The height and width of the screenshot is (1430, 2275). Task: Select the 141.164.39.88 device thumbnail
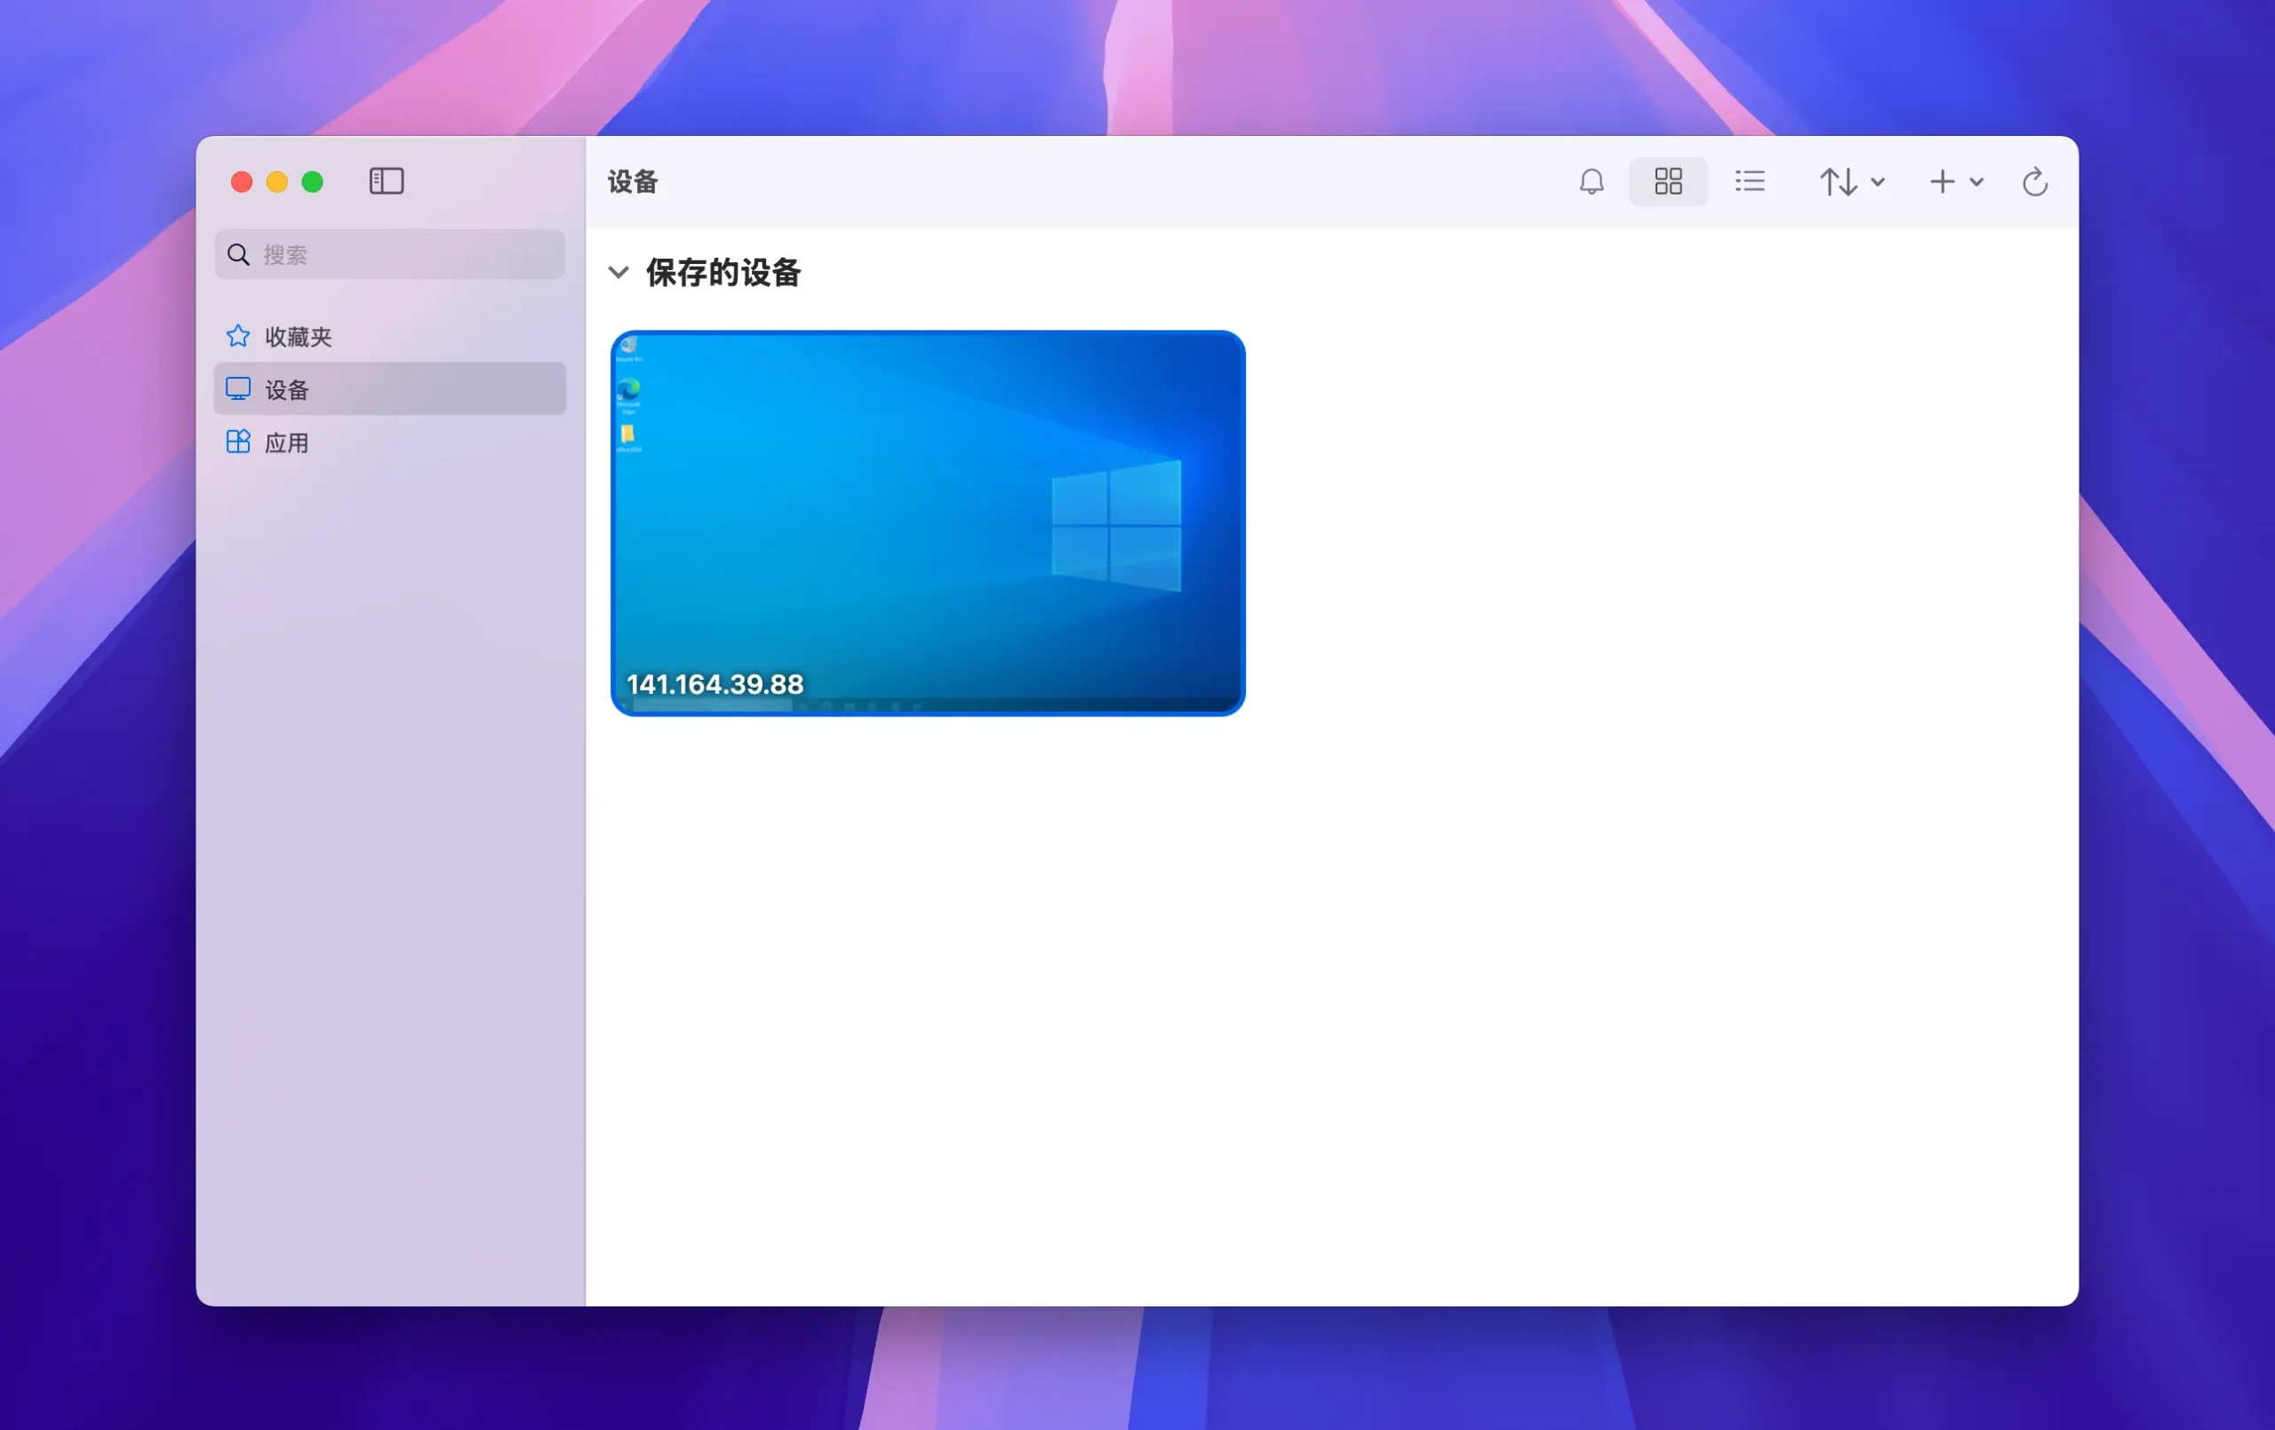[927, 523]
